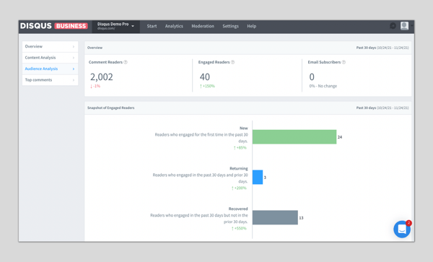Select Top comments in the sidebar
Image resolution: width=433 pixels, height=262 pixels.
coord(50,80)
